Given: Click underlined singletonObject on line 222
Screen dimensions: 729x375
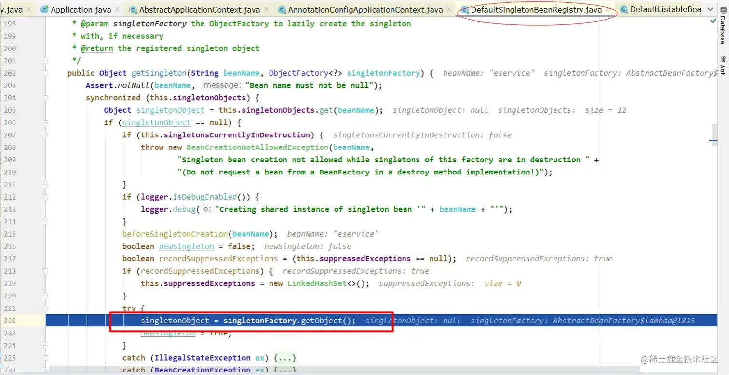Looking at the screenshot, I should tap(175, 321).
